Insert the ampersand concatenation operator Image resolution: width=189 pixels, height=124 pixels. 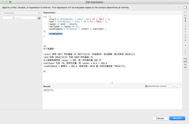tap(185, 18)
